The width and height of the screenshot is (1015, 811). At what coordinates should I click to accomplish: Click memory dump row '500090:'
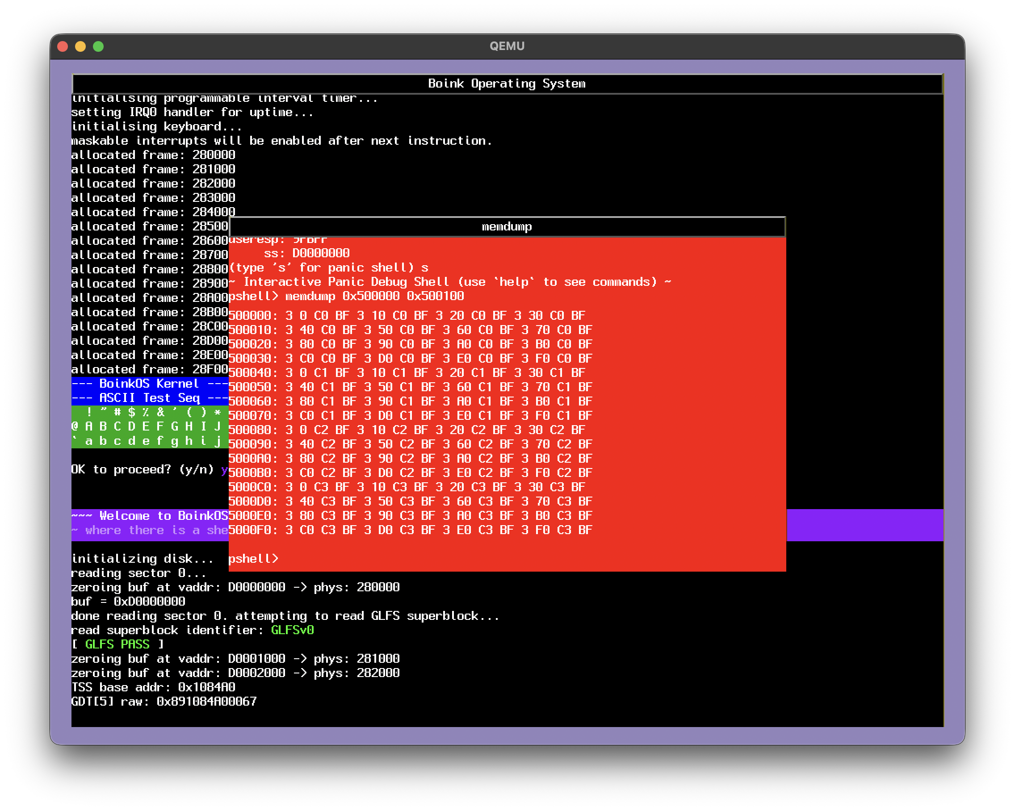[x=411, y=444]
